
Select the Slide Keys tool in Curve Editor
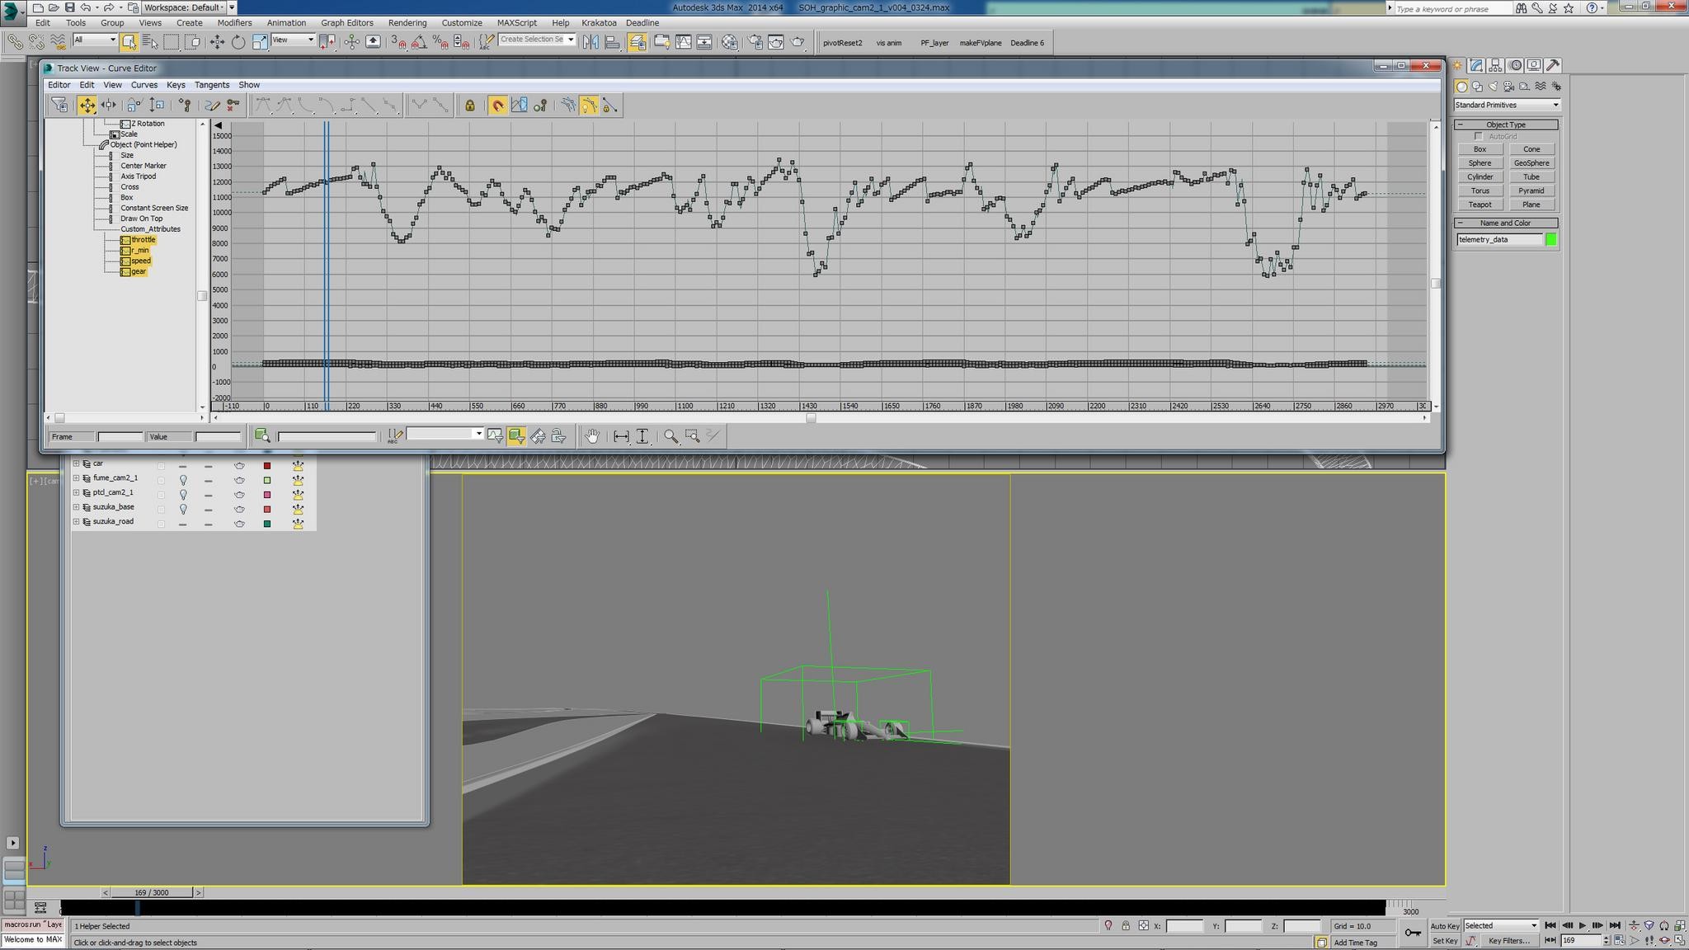click(109, 106)
